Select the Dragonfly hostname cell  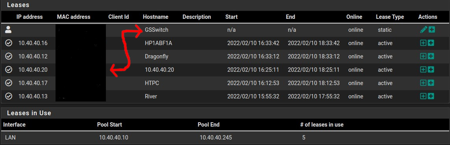click(156, 56)
